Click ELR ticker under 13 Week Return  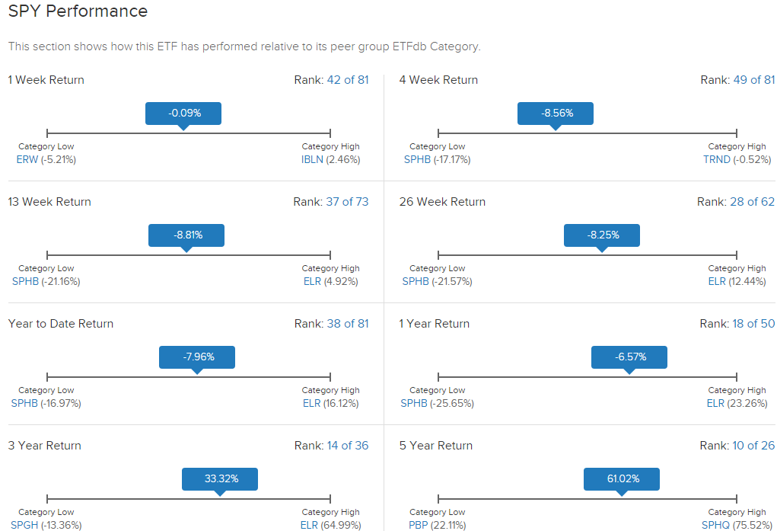312,281
